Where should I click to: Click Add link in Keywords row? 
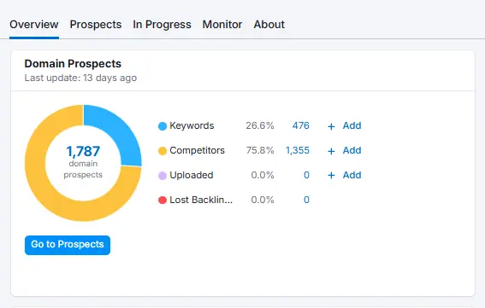pyautogui.click(x=352, y=125)
